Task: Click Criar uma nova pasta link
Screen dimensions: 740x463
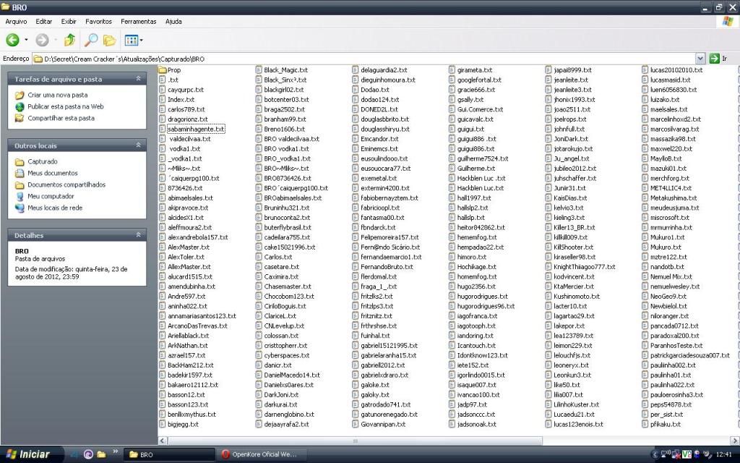Action: (57, 95)
